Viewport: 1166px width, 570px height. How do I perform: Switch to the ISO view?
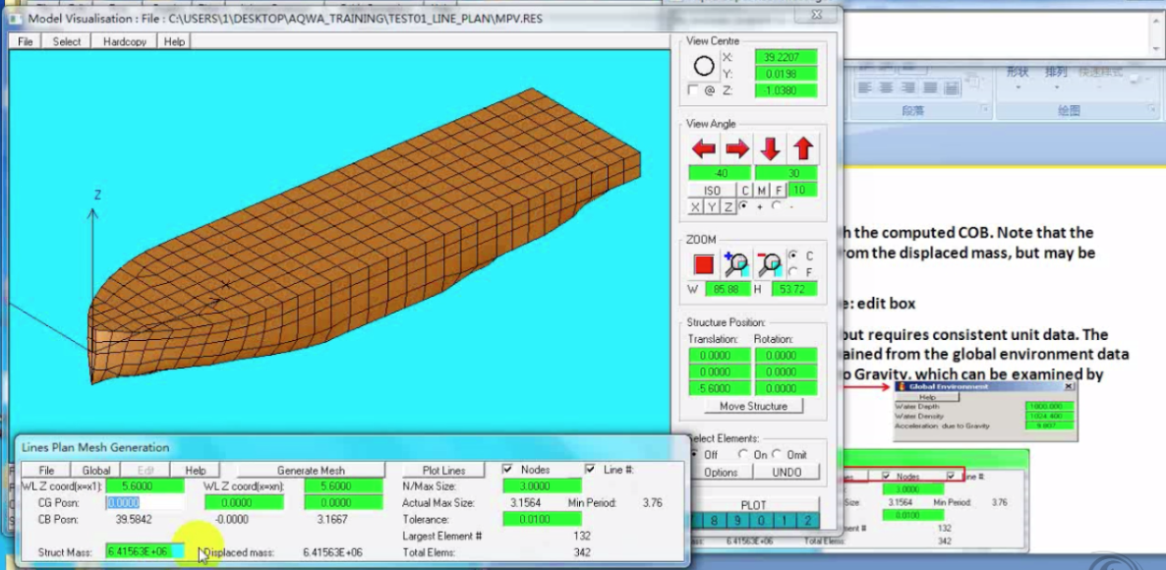point(711,191)
